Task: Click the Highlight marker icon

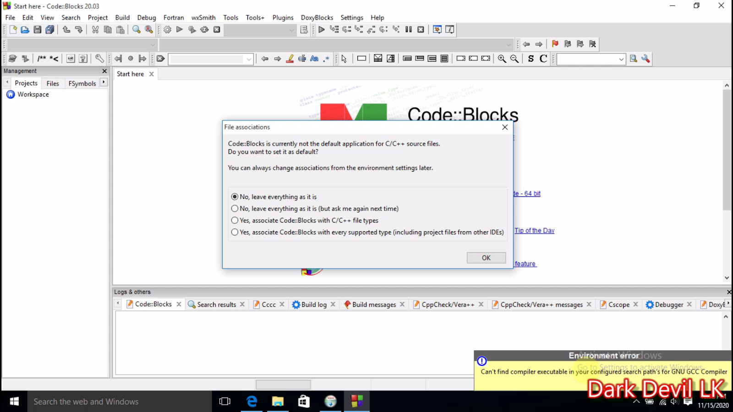Action: 290,59
